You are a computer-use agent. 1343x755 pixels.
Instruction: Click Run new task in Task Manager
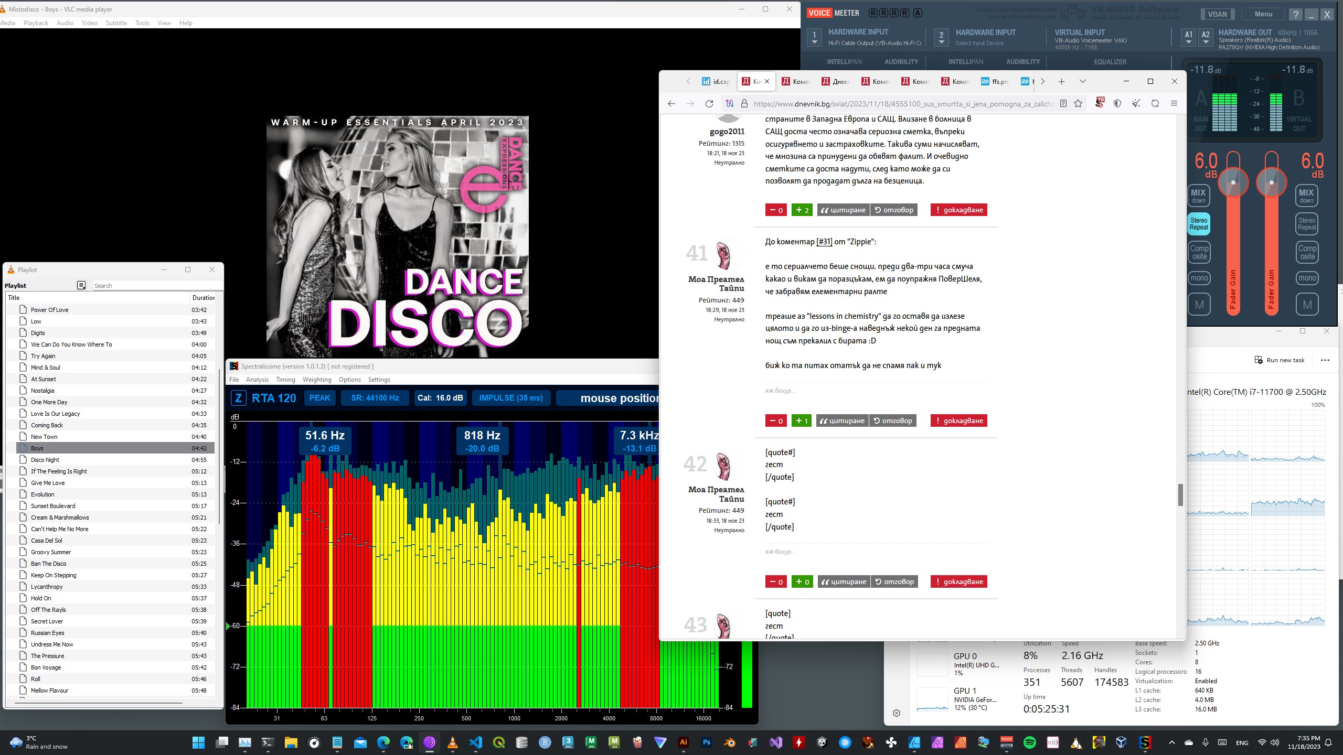(1279, 360)
